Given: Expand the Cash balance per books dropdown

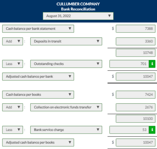Looking at the screenshot, I should click(38, 95).
